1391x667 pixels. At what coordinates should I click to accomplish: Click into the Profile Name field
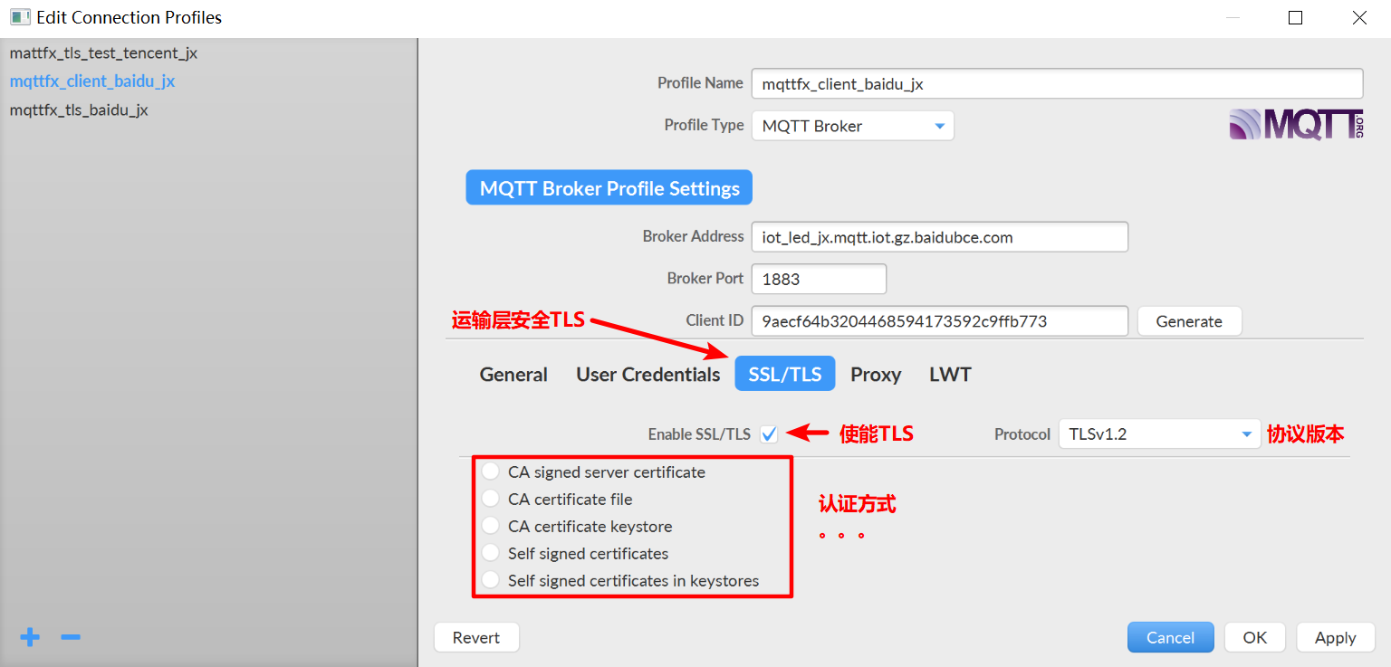click(1057, 83)
